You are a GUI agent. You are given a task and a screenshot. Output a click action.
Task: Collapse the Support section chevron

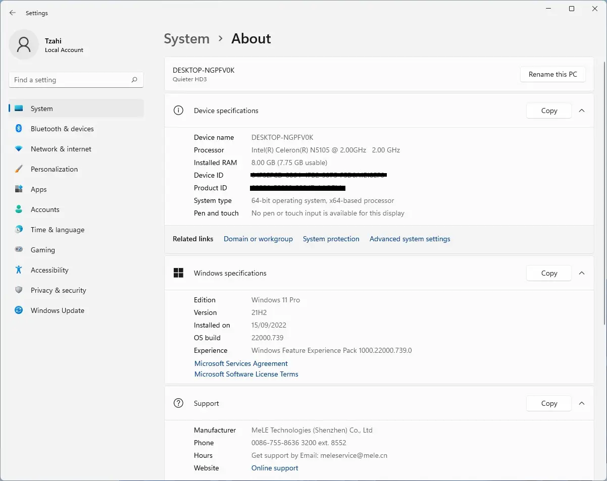(582, 403)
